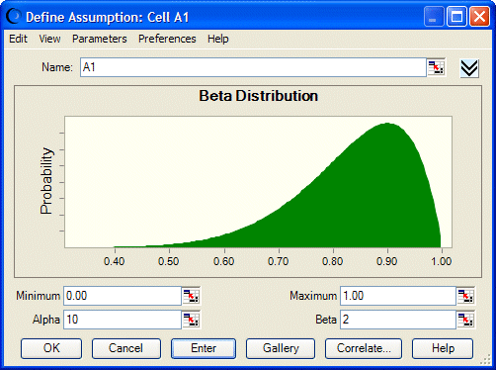Screen dimensions: 496x370
Task: Open the distribution Gallery
Action: [281, 348]
